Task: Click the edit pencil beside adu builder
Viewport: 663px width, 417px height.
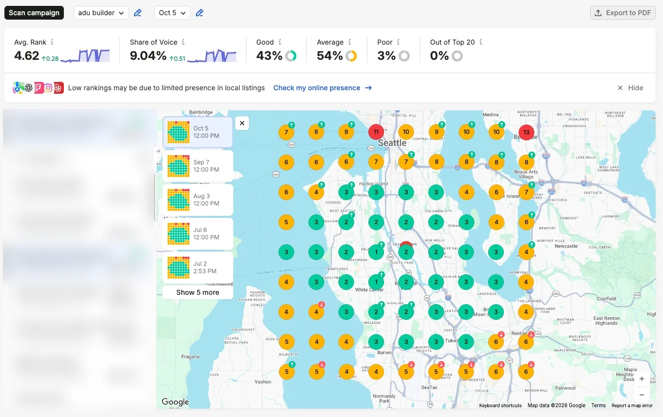Action: pos(138,13)
